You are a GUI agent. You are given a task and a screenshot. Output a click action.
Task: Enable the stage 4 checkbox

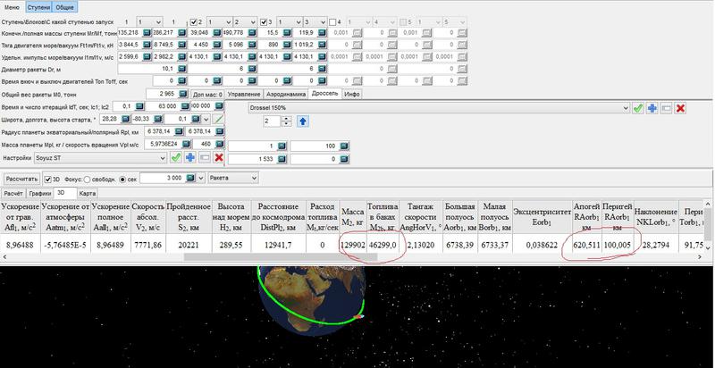332,21
